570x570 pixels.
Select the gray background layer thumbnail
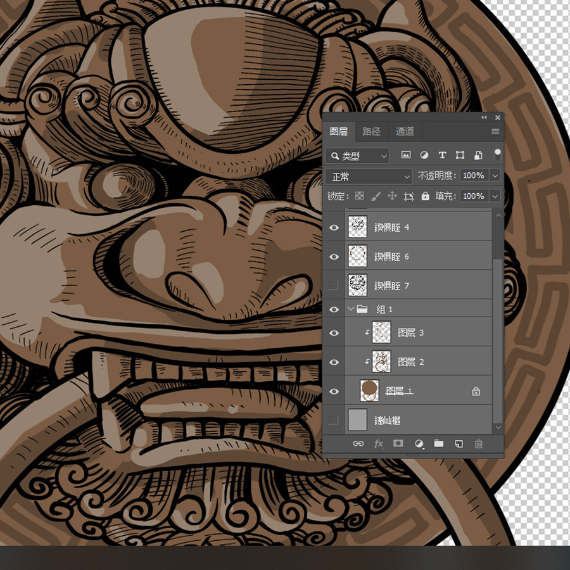click(x=357, y=419)
